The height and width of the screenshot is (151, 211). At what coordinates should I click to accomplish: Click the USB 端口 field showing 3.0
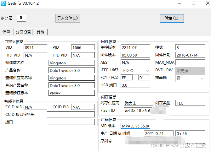(x=135, y=85)
